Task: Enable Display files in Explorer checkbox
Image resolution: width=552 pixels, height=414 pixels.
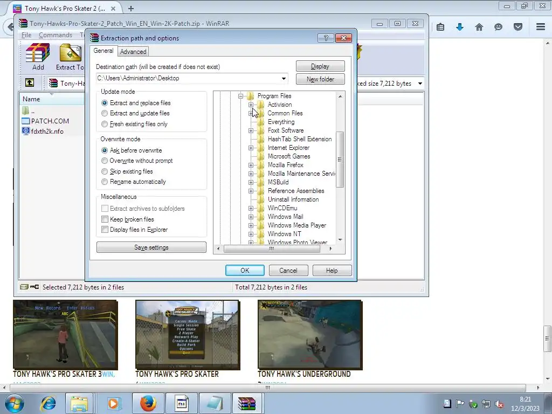Action: (x=105, y=230)
